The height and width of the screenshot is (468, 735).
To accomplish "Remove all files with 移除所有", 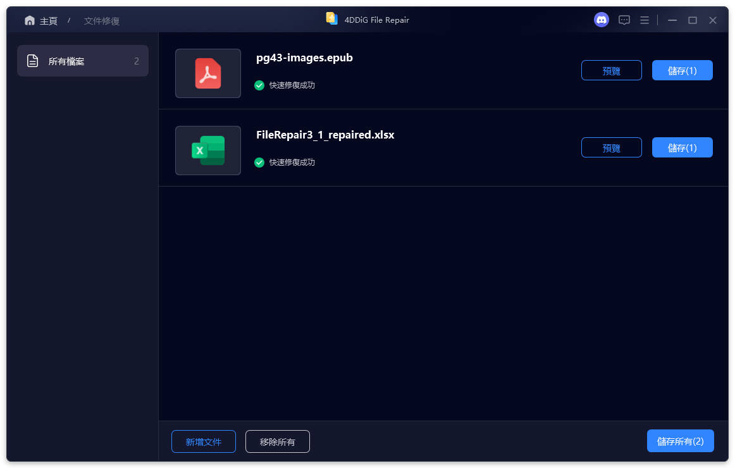I will [277, 441].
